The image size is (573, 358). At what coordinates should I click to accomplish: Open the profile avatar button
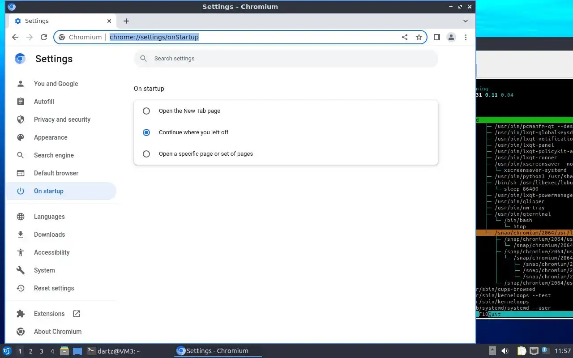[451, 37]
